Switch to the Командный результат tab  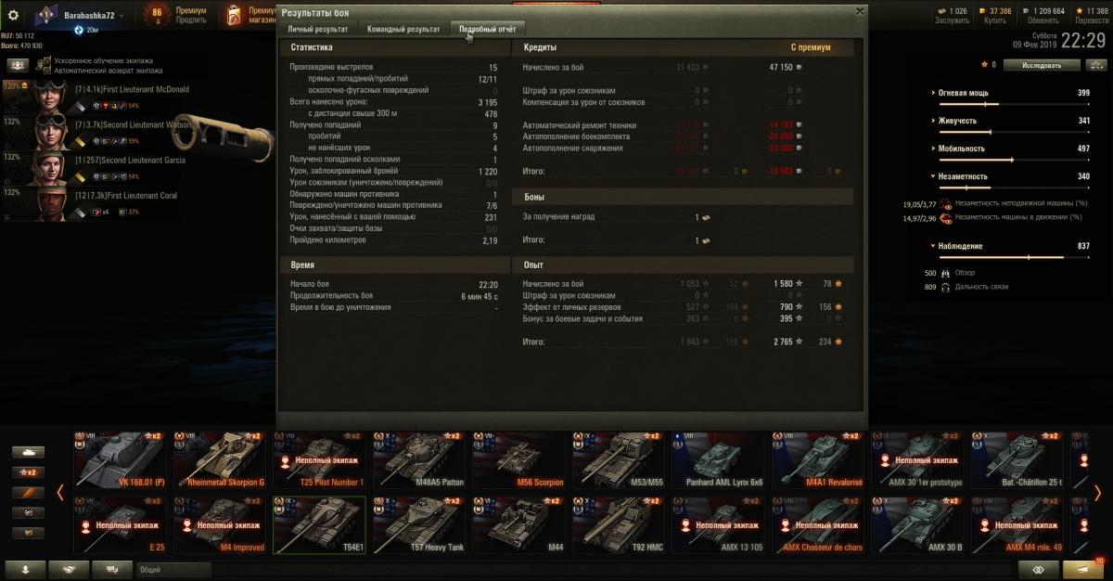tap(403, 29)
